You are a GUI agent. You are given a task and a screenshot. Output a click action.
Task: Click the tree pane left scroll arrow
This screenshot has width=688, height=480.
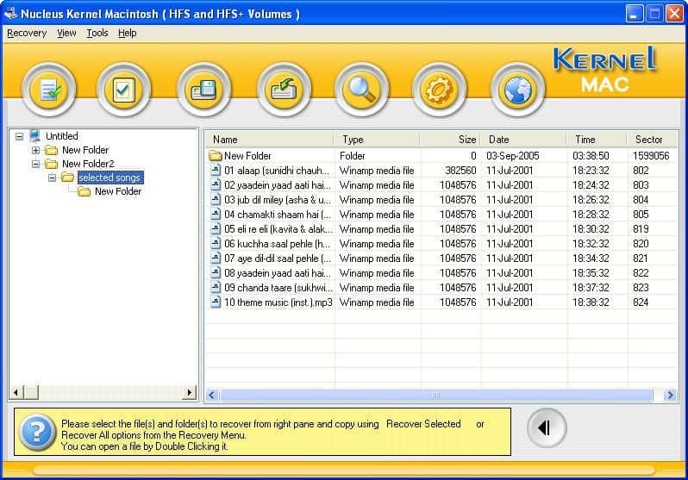[16, 392]
